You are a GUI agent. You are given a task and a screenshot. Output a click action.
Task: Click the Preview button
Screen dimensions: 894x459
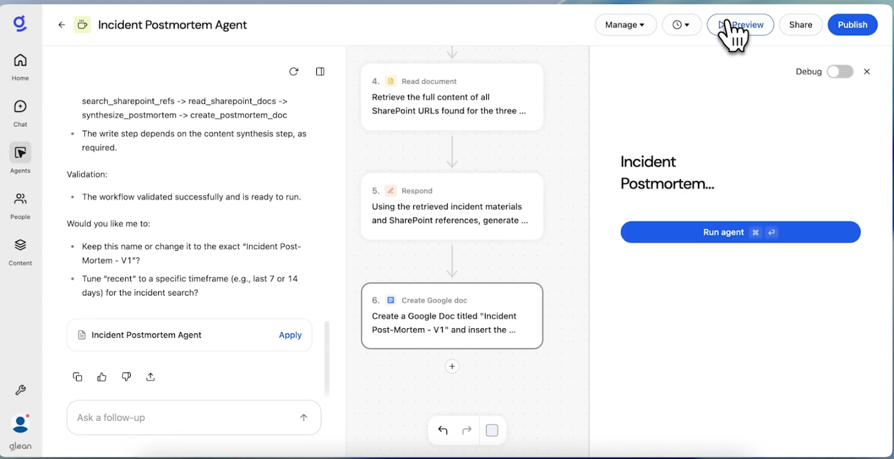(x=740, y=25)
